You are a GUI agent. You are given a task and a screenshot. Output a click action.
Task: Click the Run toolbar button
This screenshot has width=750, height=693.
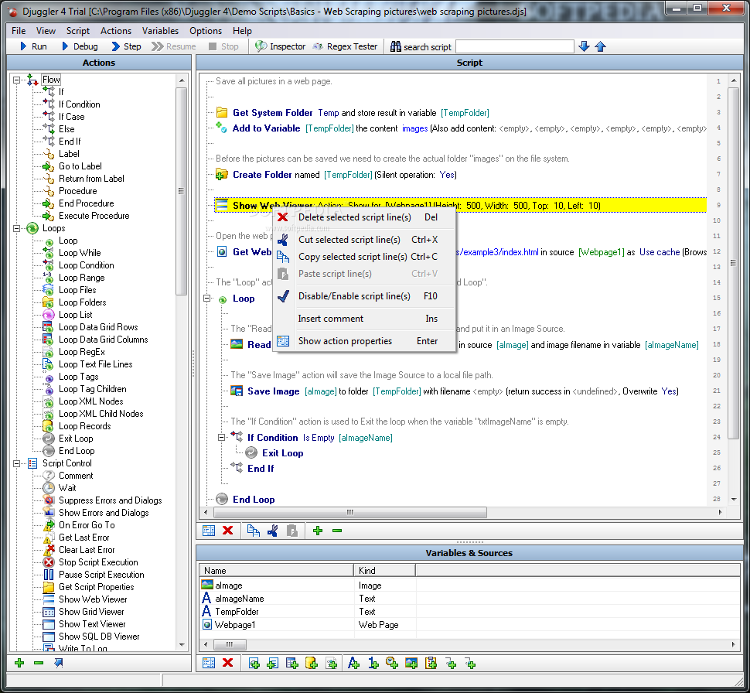pyautogui.click(x=33, y=46)
